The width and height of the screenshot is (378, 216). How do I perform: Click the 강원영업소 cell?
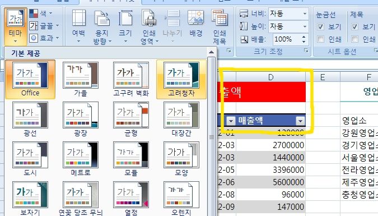pyautogui.click(x=359, y=132)
